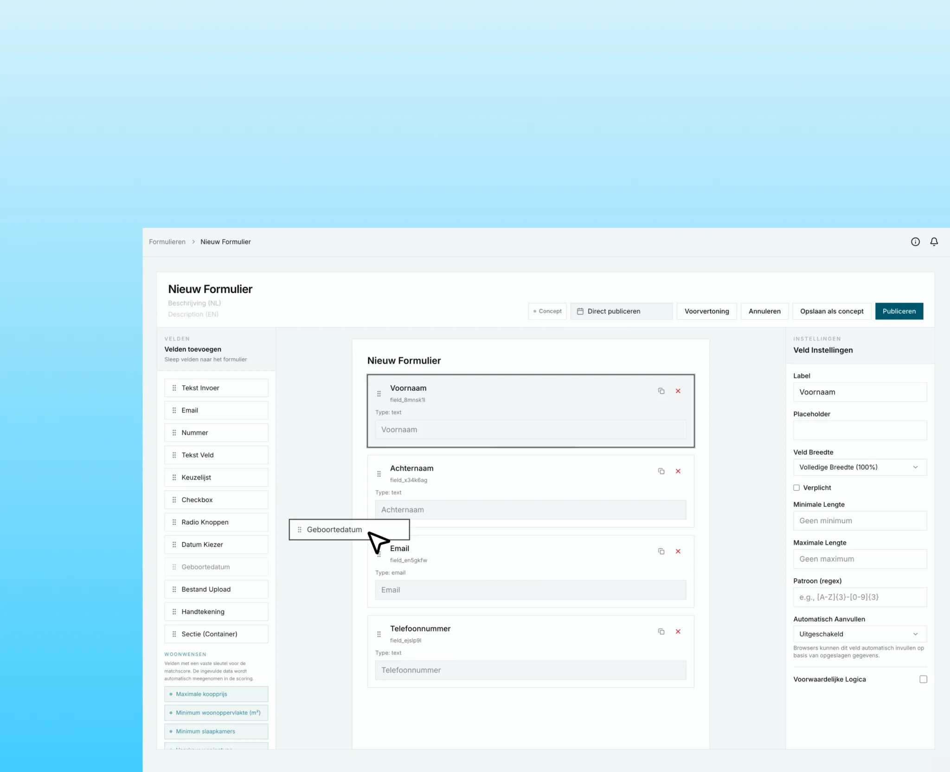
Task: Duplicate the Achternaam field
Action: (661, 471)
